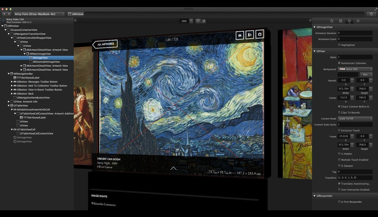Toggle the Highlighted checkbox
This screenshot has height=217, width=378.
339,45
